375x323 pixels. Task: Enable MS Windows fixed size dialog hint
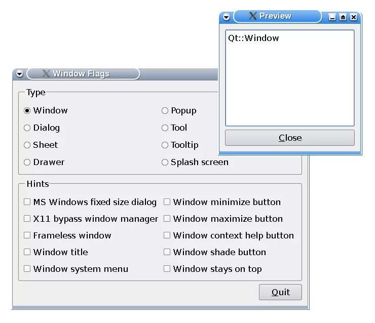pyautogui.click(x=27, y=202)
